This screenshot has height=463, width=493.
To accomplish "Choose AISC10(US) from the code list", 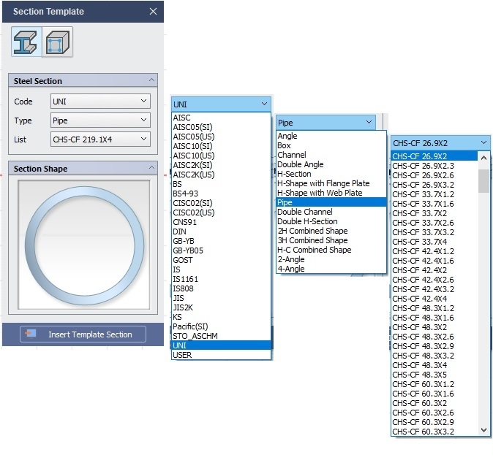I will [x=221, y=156].
